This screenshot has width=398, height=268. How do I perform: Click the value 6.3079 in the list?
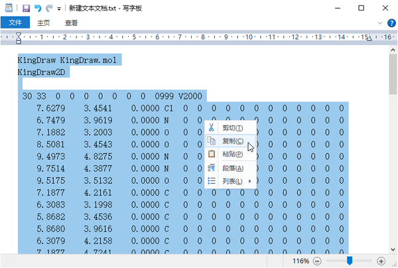click(51, 241)
